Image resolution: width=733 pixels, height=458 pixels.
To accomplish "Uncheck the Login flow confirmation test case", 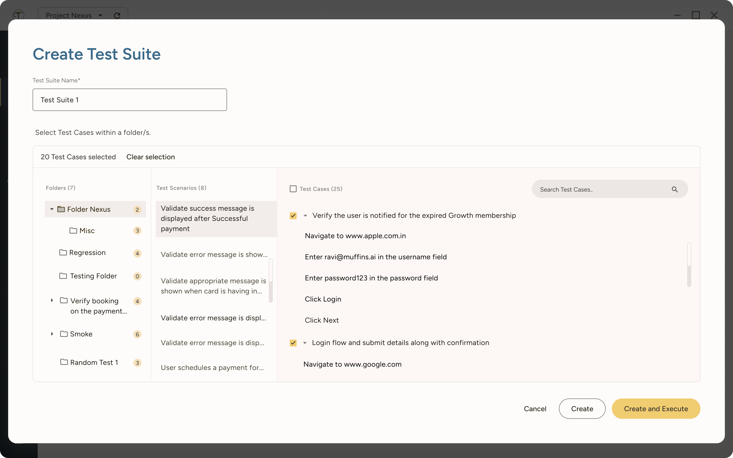I will click(293, 342).
